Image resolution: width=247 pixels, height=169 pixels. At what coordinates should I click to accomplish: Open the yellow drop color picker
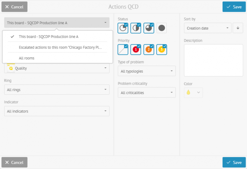point(193,93)
